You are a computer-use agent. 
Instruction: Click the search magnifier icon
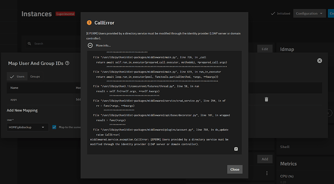click(x=30, y=43)
